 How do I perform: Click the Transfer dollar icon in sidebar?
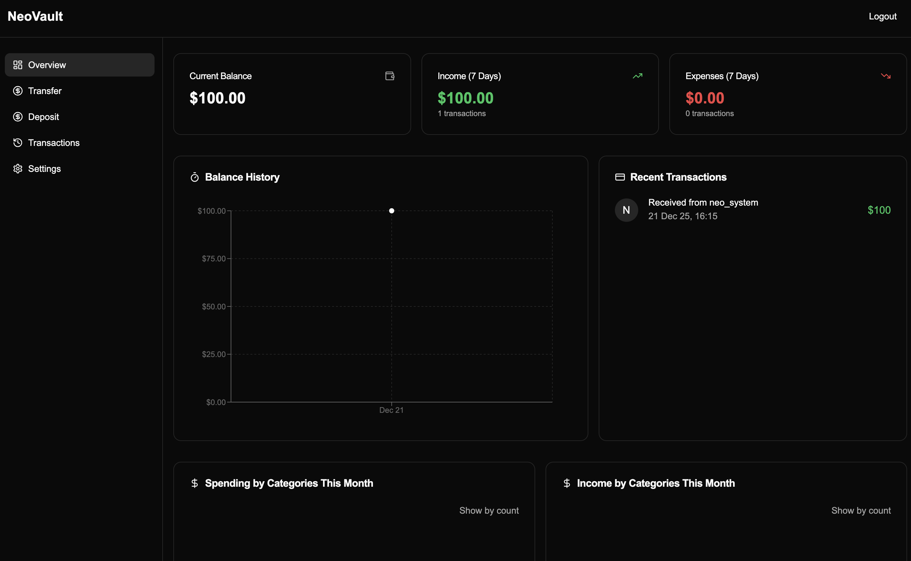18,90
